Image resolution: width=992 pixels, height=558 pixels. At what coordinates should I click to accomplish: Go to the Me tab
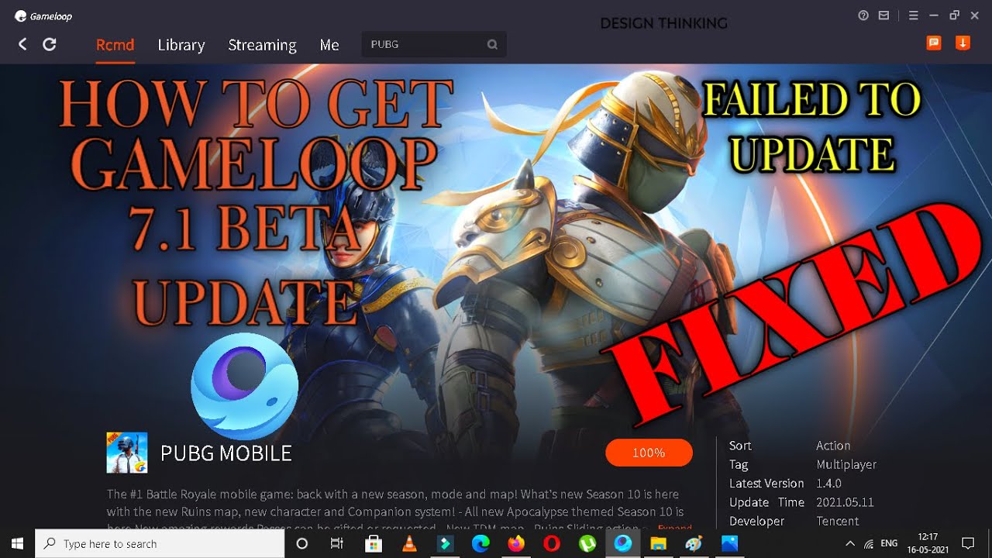(x=329, y=45)
